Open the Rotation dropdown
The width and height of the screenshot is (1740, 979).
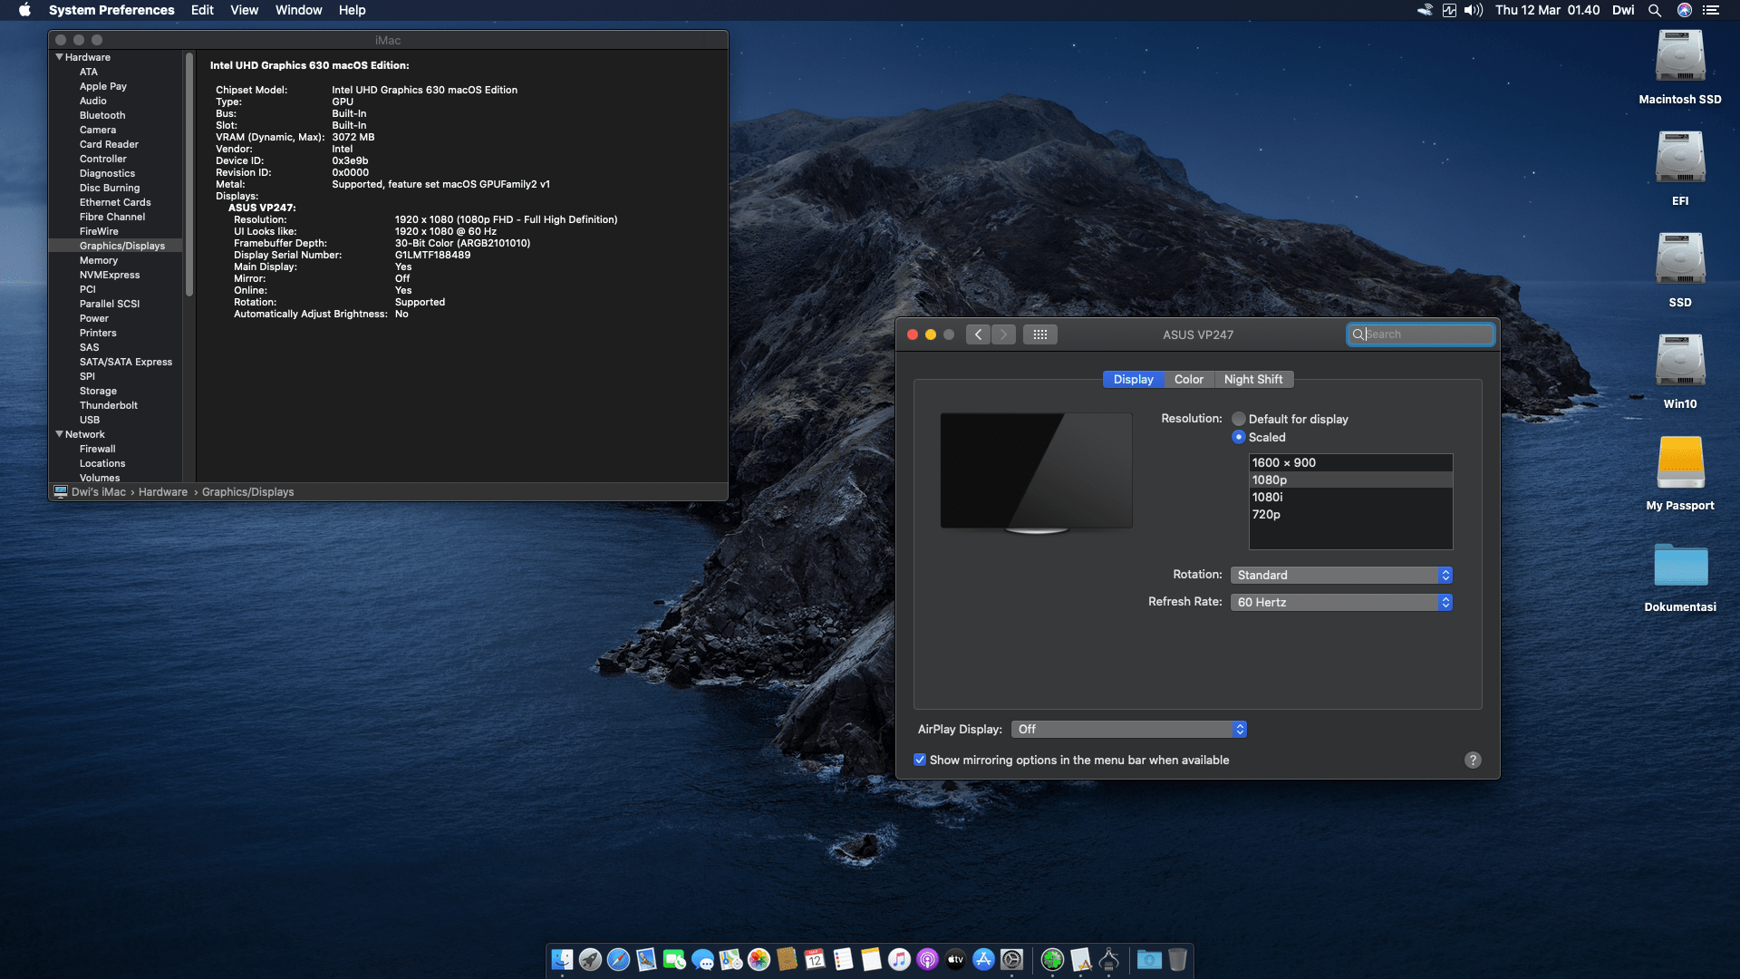1341,575
